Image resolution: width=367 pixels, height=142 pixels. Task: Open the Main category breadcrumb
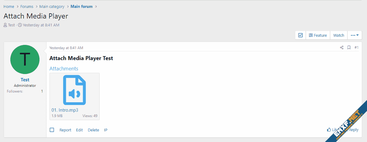click(x=52, y=6)
